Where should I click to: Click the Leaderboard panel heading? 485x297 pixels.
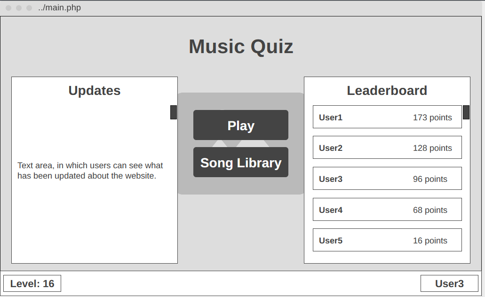coord(387,91)
